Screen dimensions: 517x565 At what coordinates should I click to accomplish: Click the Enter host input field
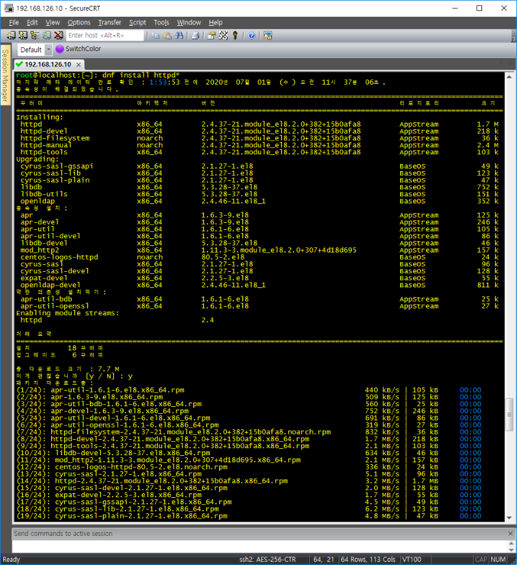click(105, 36)
